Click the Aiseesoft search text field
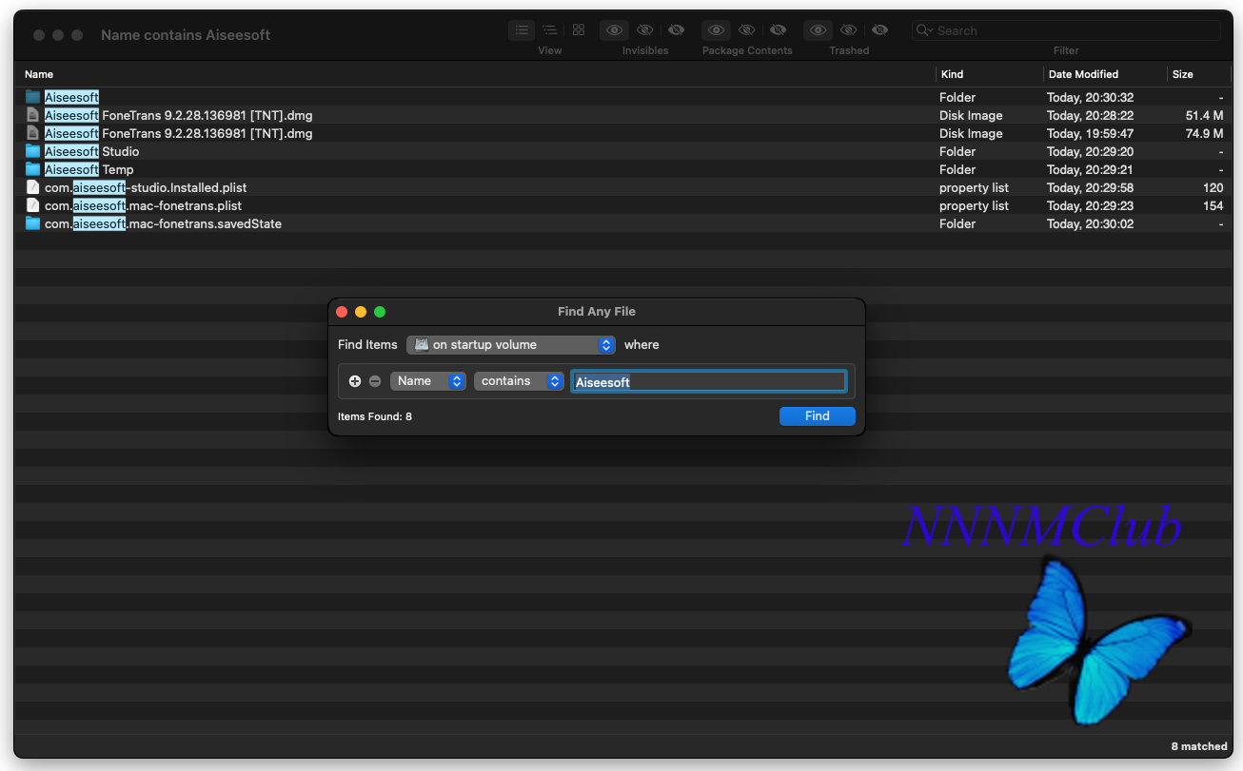Image resolution: width=1243 pixels, height=771 pixels. 708,382
